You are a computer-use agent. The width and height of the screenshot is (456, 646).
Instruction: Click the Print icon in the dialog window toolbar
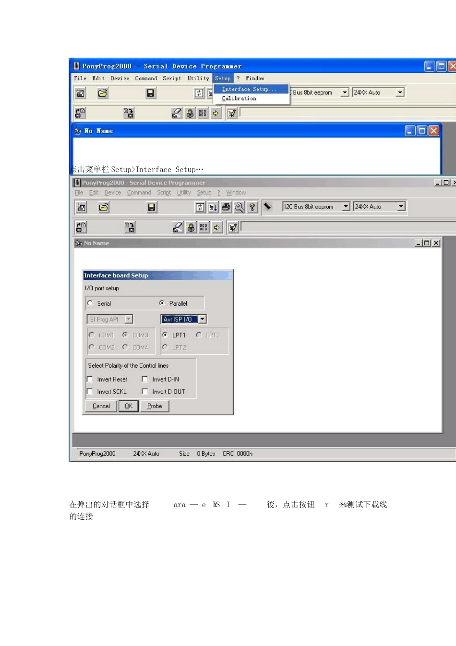tap(226, 207)
